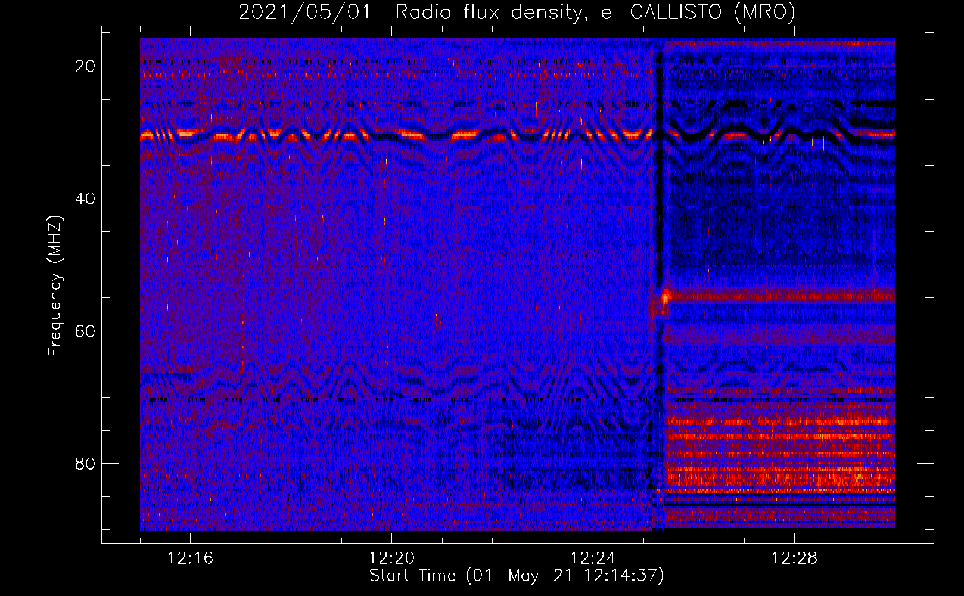Image resolution: width=964 pixels, height=596 pixels.
Task: Click the 12:16 time tick label
Action: coord(190,558)
